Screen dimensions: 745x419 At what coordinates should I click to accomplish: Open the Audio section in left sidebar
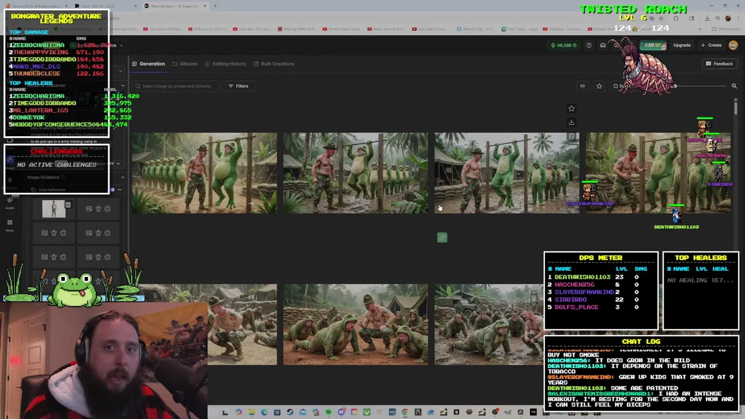pyautogui.click(x=10, y=203)
